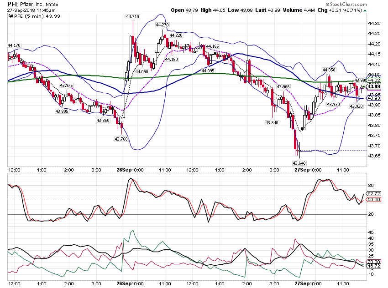Click the candlestick icon beside PFE legend
This screenshot has width=388, height=288.
click(x=10, y=16)
